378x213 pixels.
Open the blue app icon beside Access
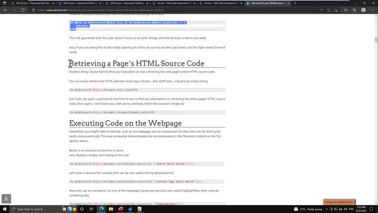pyautogui.click(x=130, y=209)
